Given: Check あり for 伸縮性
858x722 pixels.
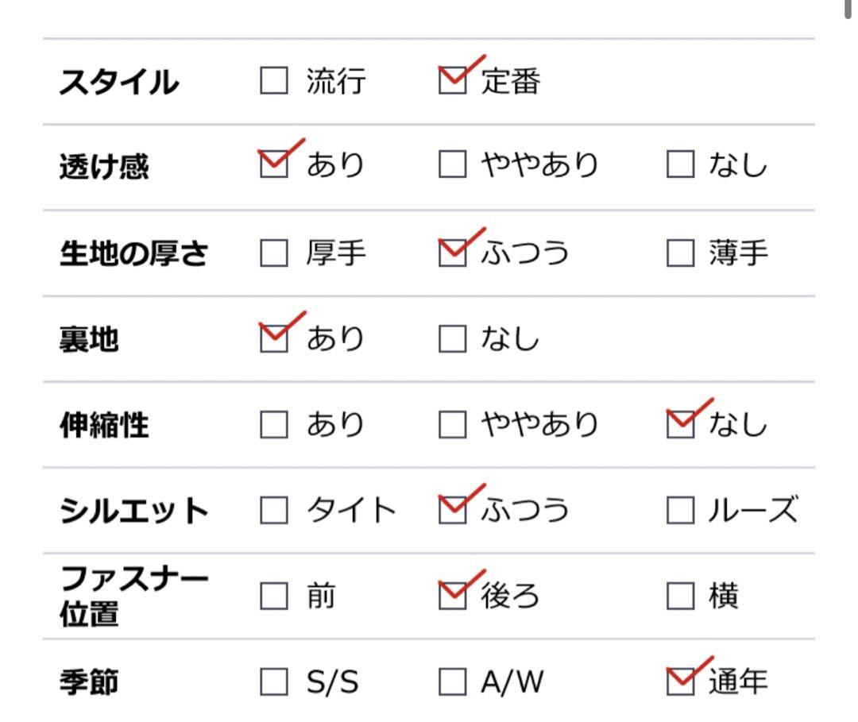Looking at the screenshot, I should click(273, 424).
